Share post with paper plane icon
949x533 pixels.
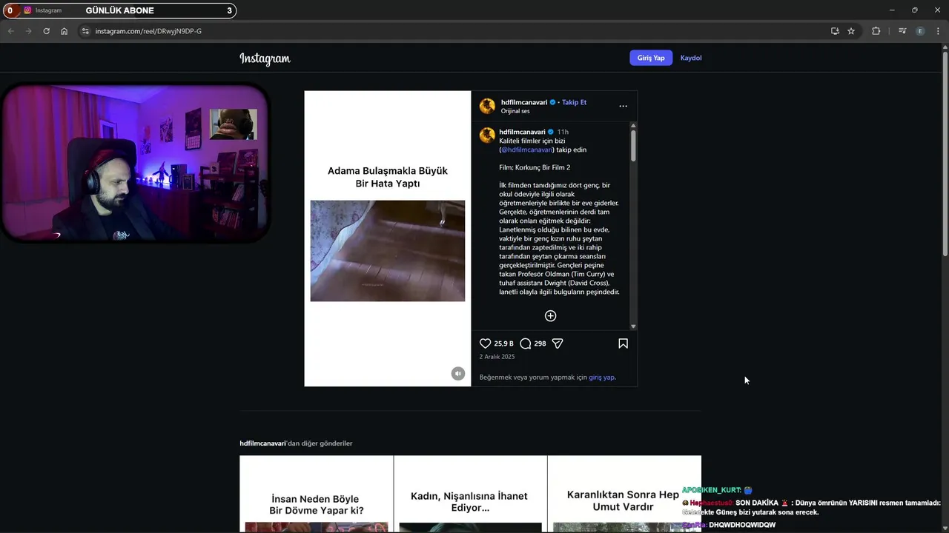point(558,343)
